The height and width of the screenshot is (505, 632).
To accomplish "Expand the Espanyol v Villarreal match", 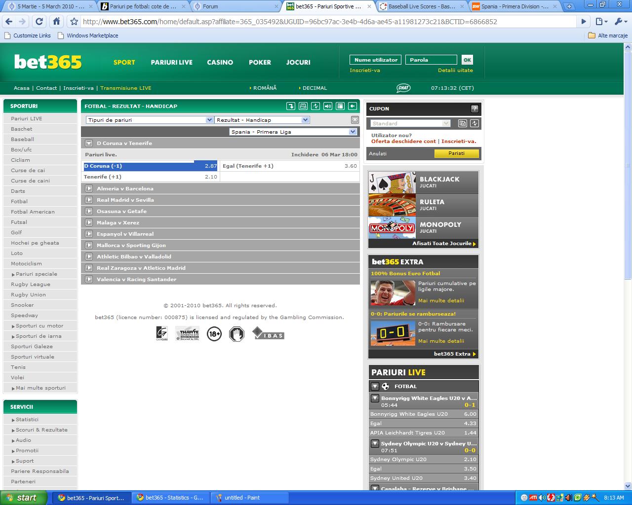I will [x=89, y=234].
